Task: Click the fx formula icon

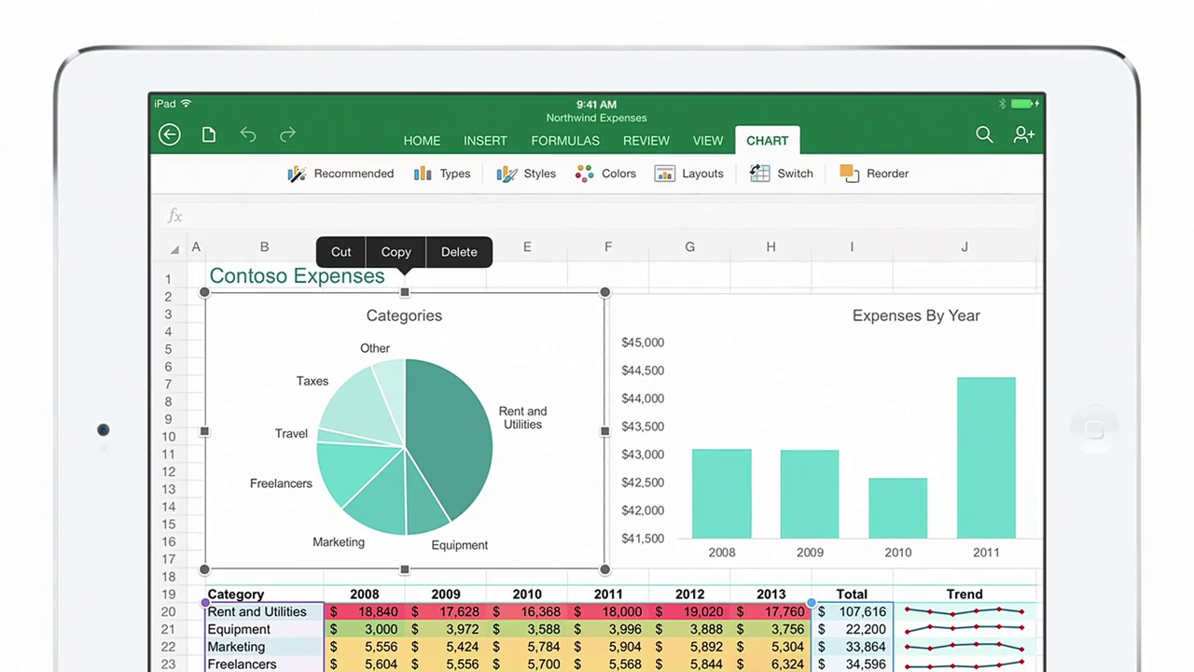Action: 174,217
